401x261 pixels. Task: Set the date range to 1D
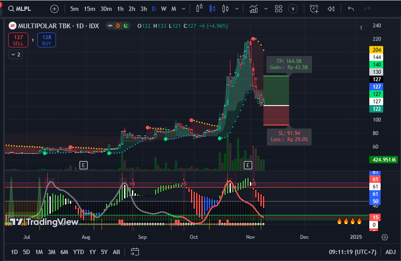pyautogui.click(x=14, y=252)
